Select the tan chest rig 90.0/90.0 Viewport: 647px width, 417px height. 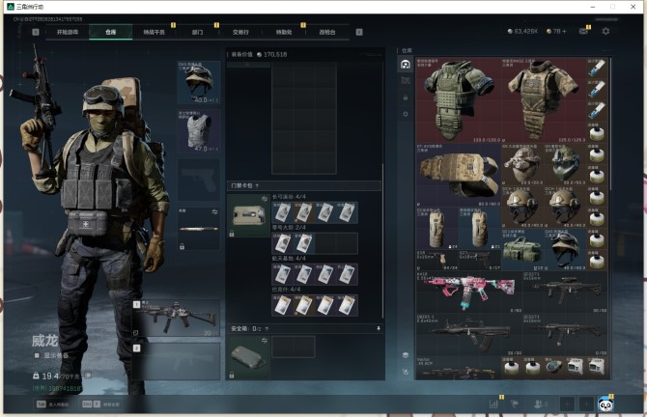(x=459, y=175)
